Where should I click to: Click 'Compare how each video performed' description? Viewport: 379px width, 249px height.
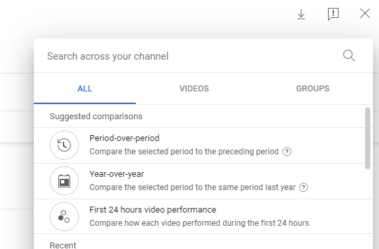199,223
